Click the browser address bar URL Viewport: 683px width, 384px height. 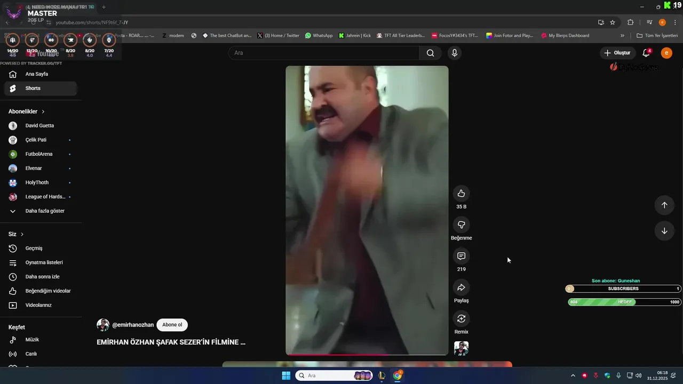tap(92, 22)
